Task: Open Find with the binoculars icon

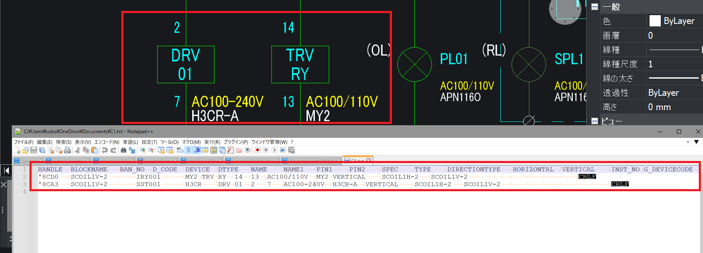Action: tap(123, 150)
